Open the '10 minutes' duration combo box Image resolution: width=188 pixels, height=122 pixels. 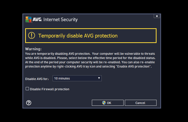coord(77,78)
